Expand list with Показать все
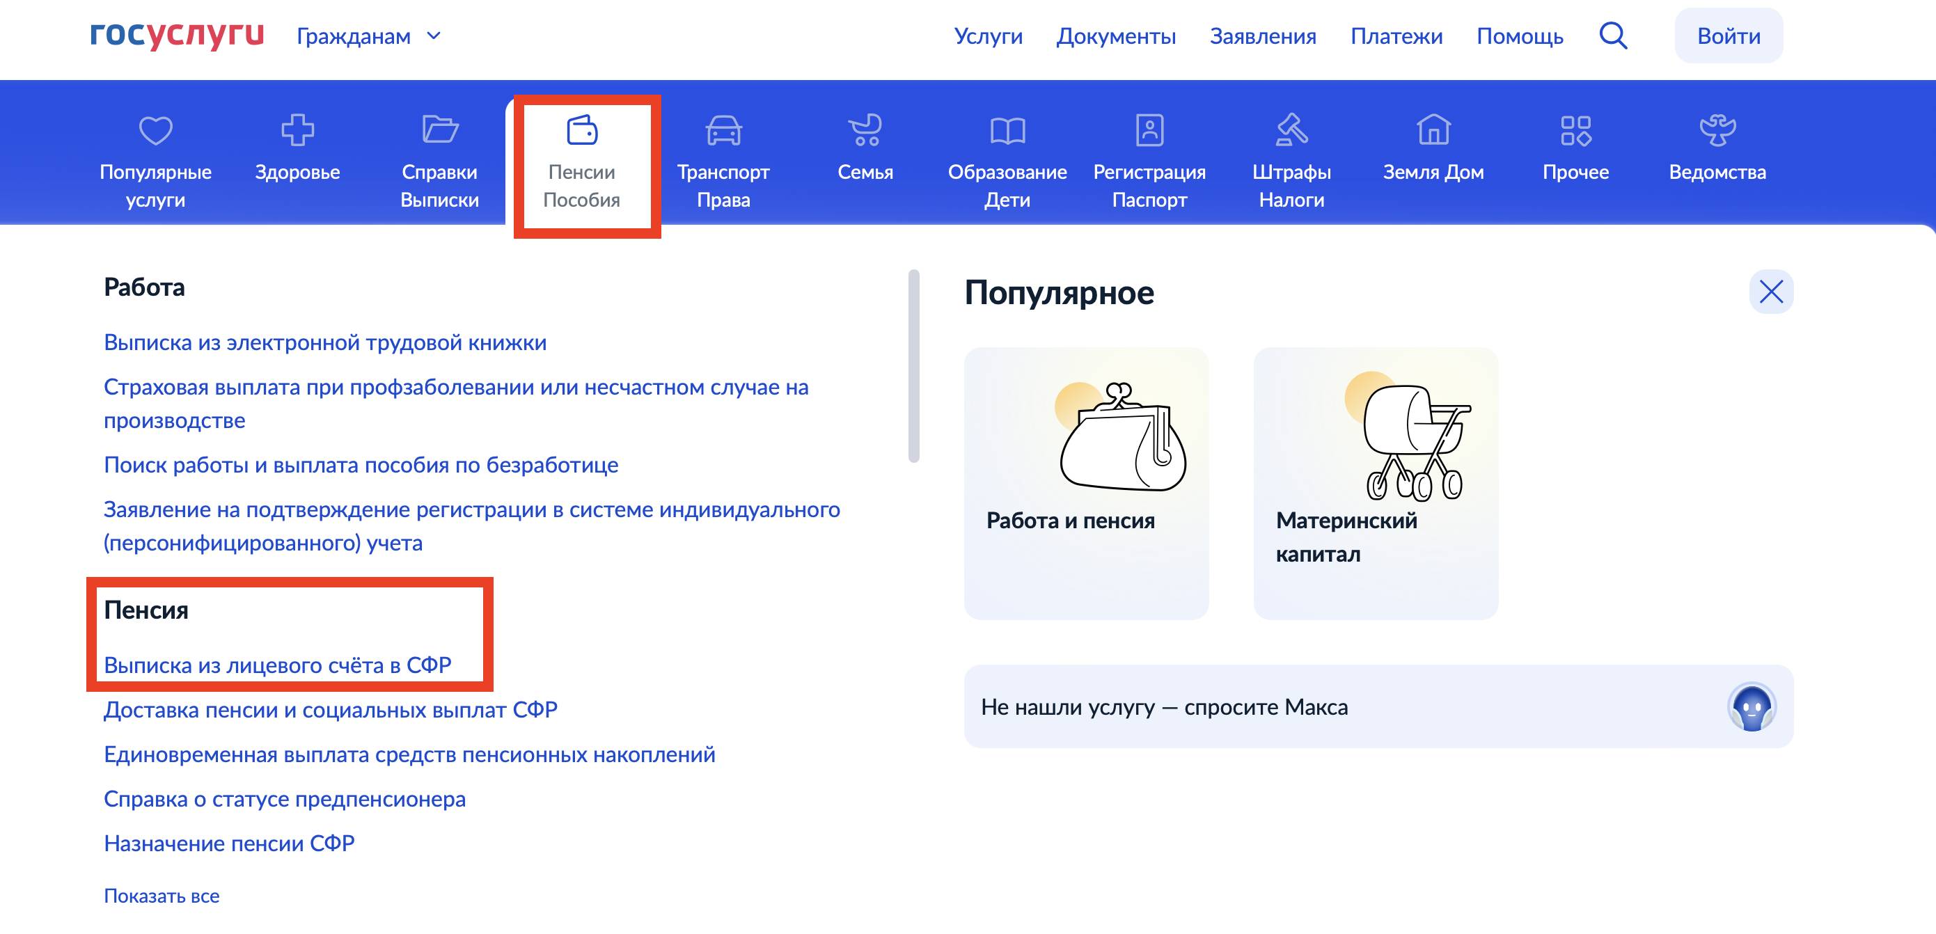The height and width of the screenshot is (934, 1936). (x=162, y=896)
